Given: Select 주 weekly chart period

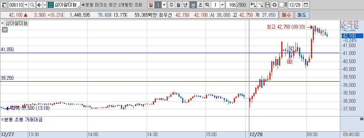Looking at the screenshot, I should pos(171,5).
